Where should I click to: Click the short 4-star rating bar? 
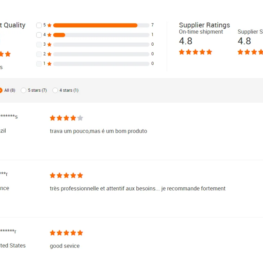pyautogui.click(x=59, y=35)
